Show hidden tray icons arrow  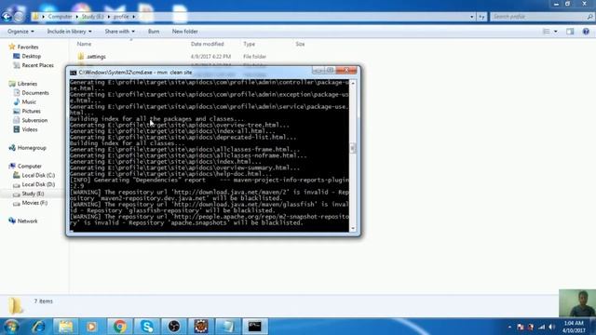pyautogui.click(x=509, y=327)
